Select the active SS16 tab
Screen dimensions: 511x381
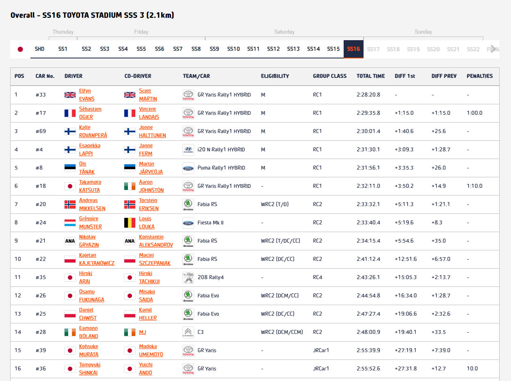coord(353,49)
